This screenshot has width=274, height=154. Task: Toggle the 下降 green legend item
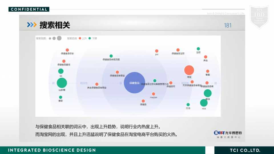92,38
